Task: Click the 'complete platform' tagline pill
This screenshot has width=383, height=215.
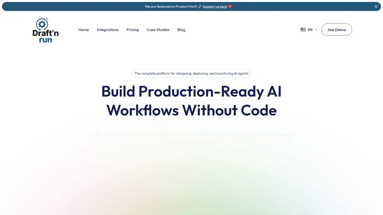Action: [x=191, y=74]
